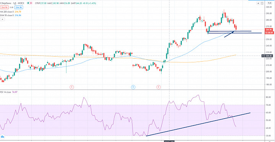275x142 pixels.
Task: Click the first red E earnings marker
Action: click(71, 87)
